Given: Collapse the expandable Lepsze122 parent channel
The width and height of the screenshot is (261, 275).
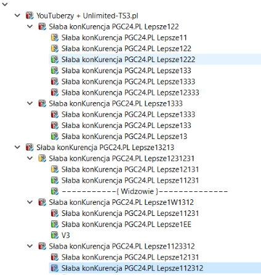Looking at the screenshot, I should pos(30,26).
